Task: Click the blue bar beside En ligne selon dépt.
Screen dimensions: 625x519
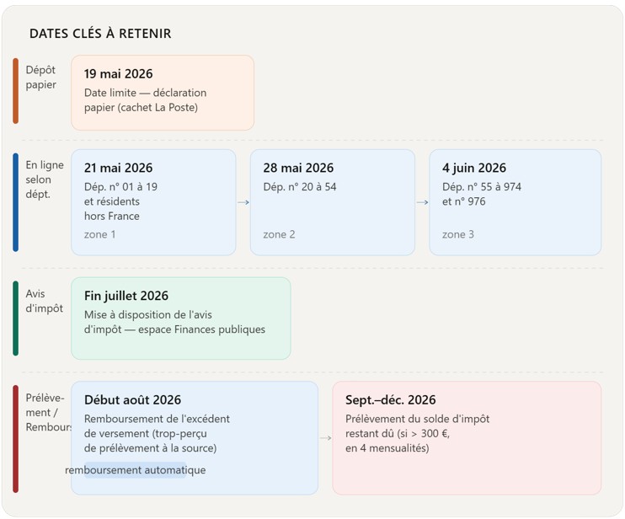Action: coord(15,202)
